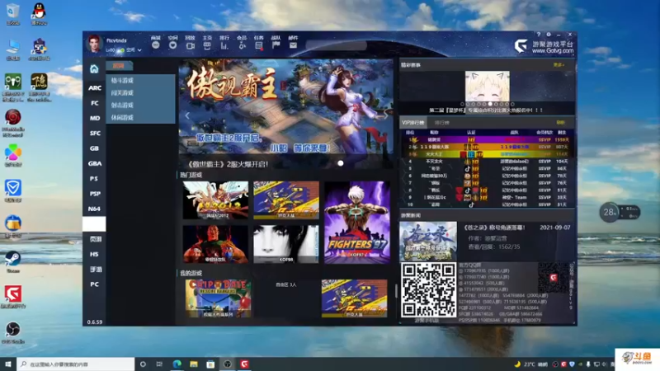Open the 任务 tasks icon with red dot
660x371 pixels.
coord(259,45)
